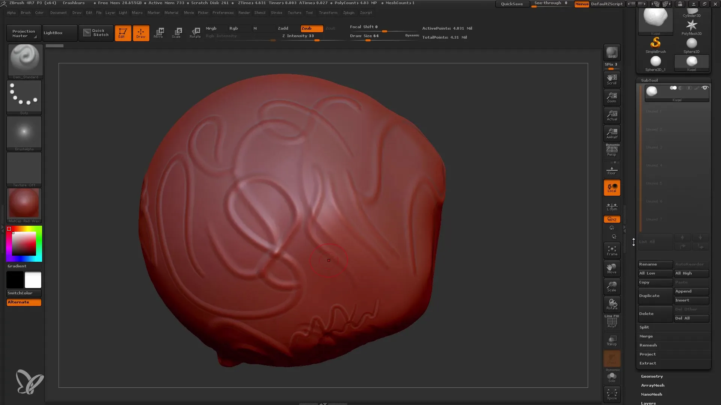Toggle Zadd sculpting mode
Screen dimensions: 721x405
point(283,28)
